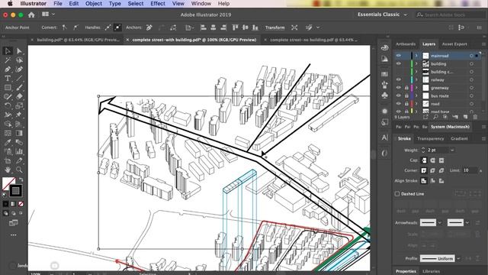This screenshot has height=275, width=488.
Task: Select the Eraser tool
Action: [x=19, y=97]
